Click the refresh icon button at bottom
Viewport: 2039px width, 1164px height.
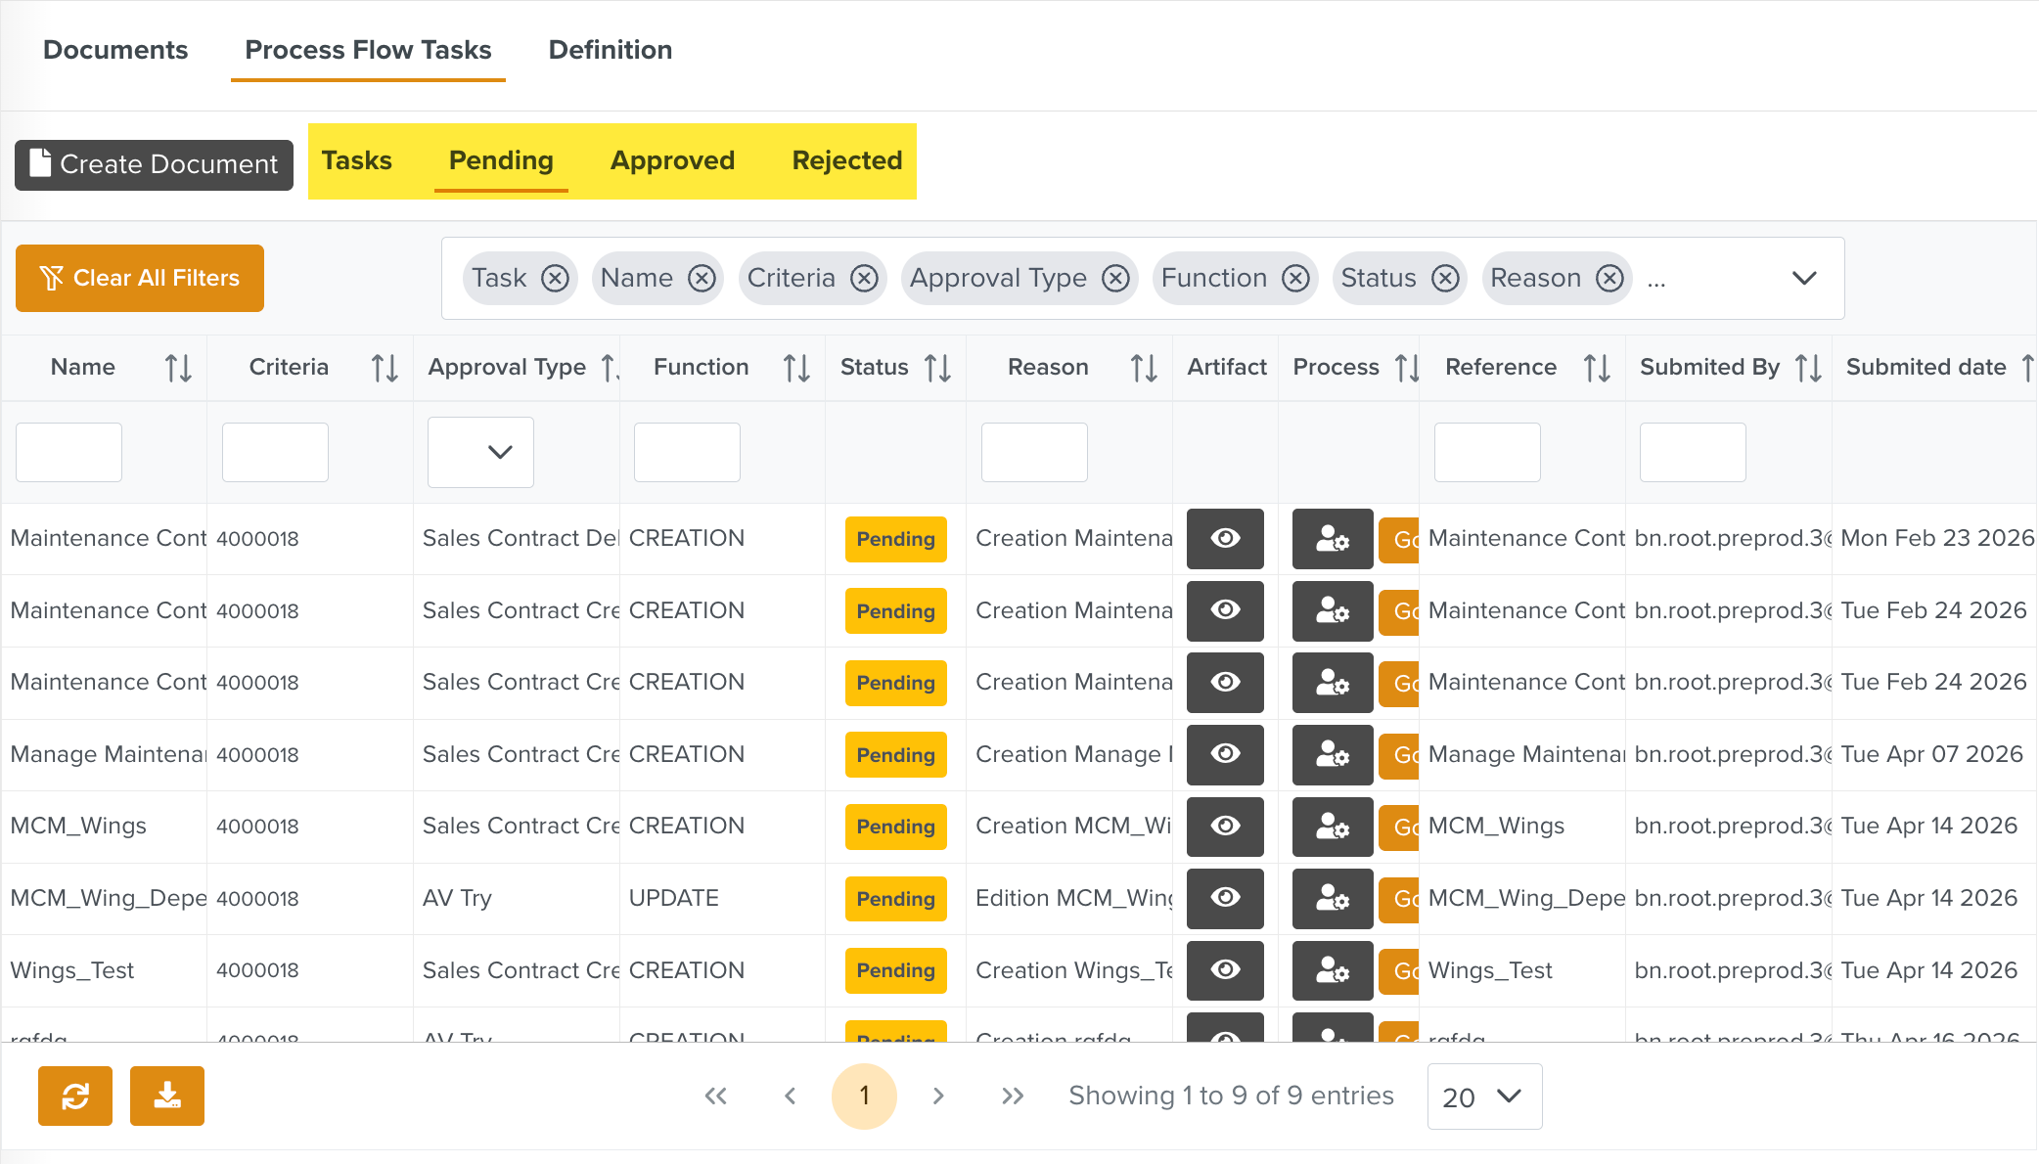click(x=75, y=1096)
